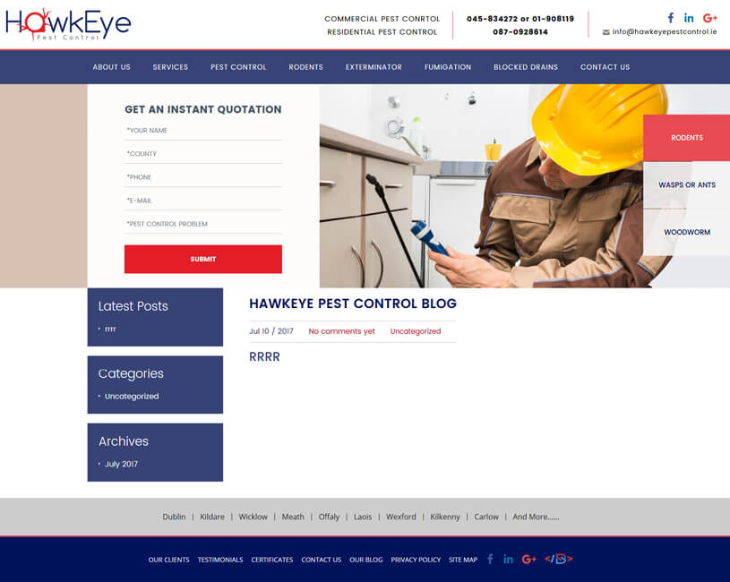Viewport: 730px width, 582px height.
Task: Click the Google Plus icon in header
Action: [x=710, y=18]
